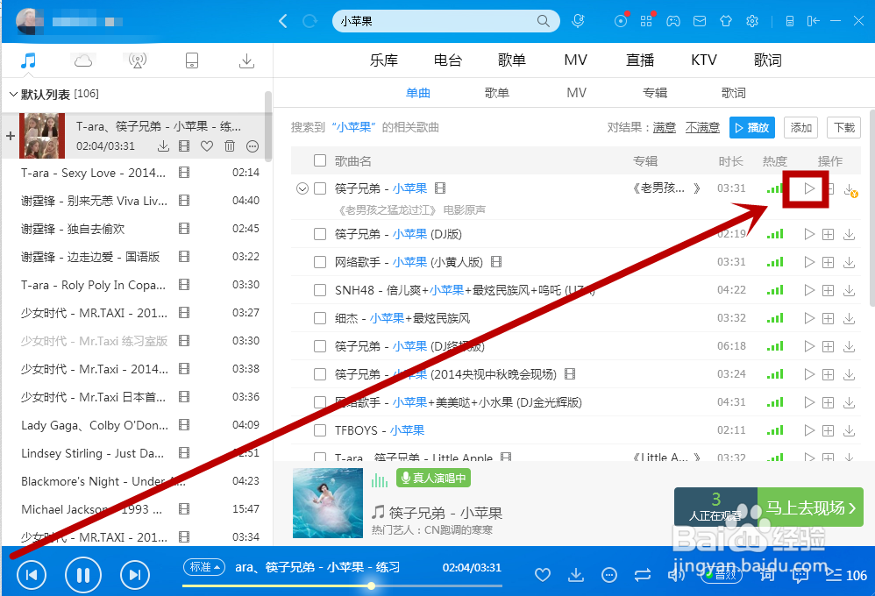Open the game controller icon
Screen dimensions: 875x596
coord(673,21)
